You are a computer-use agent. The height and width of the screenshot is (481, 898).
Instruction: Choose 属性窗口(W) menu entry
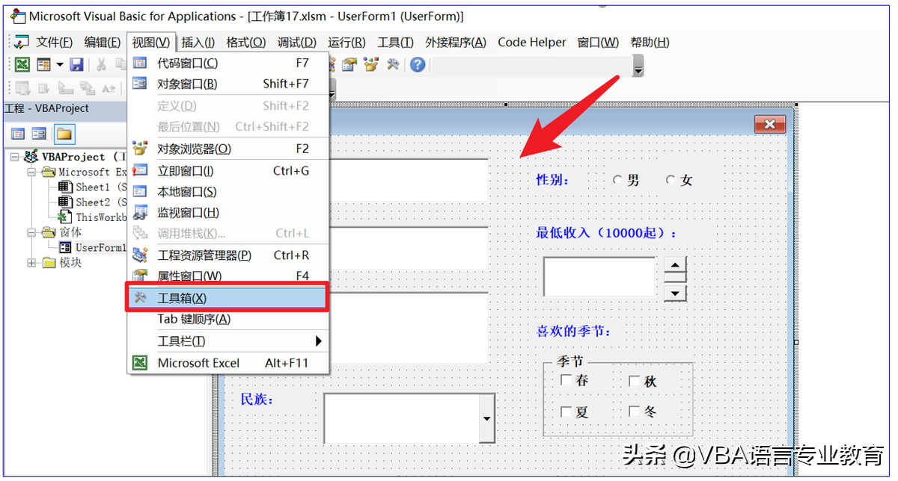click(229, 276)
